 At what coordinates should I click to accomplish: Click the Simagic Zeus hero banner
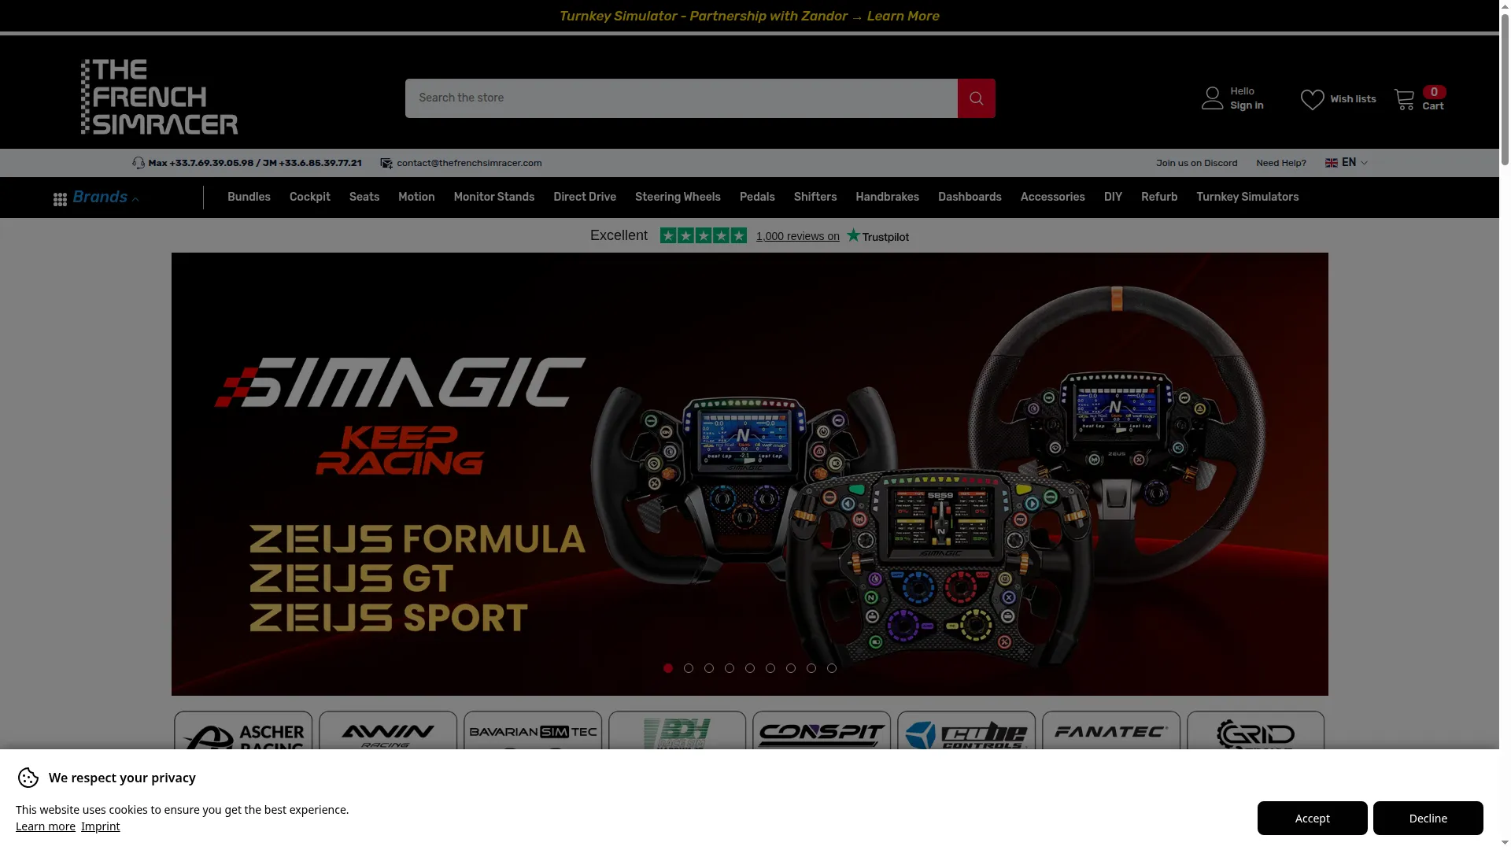(749, 474)
